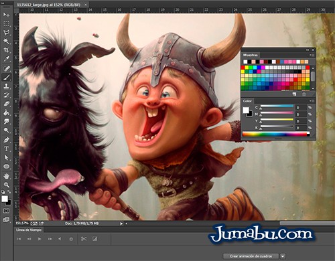The height and width of the screenshot is (261, 335).
Task: Click Crear animación de cuadros button
Action: tap(251, 256)
